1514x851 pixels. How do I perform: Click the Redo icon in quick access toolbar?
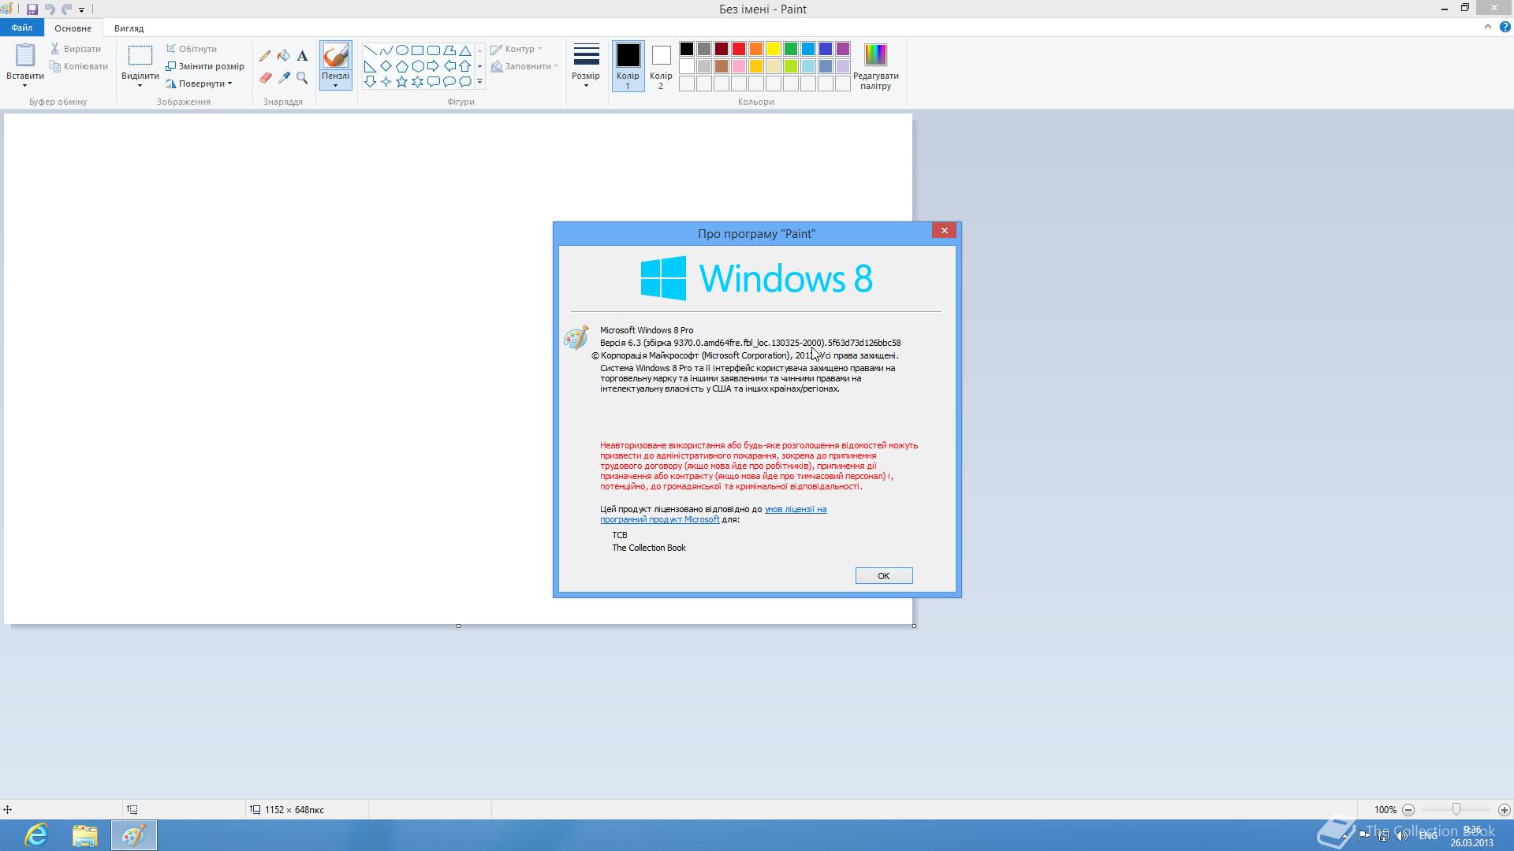point(67,9)
